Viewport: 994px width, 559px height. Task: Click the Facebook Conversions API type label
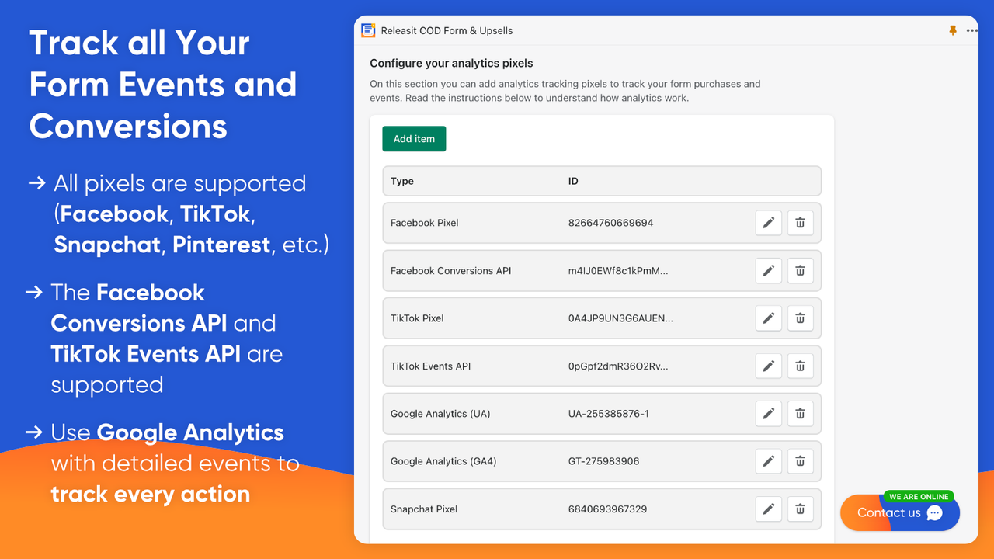click(x=451, y=271)
